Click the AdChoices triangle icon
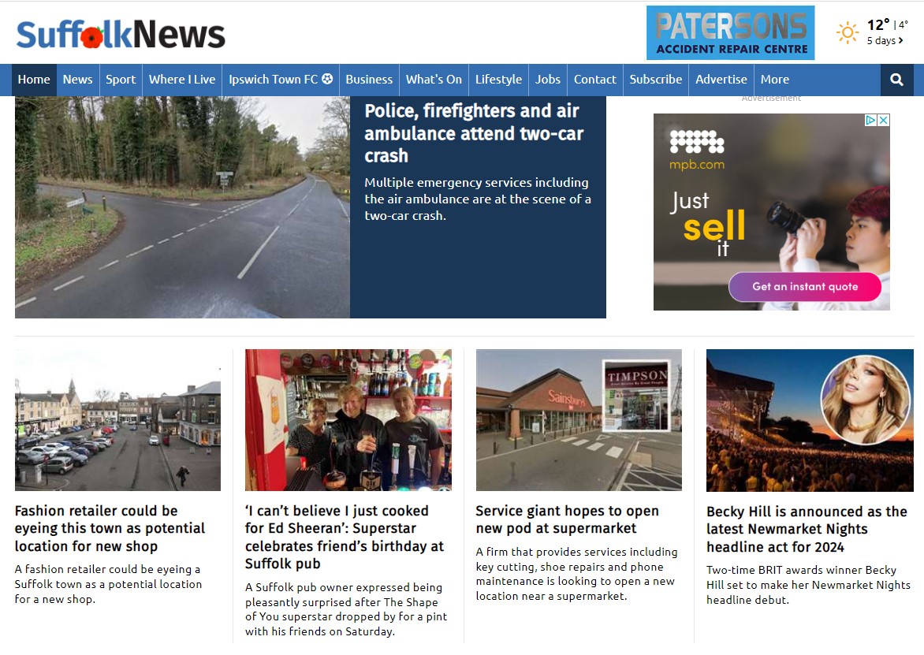Image resolution: width=924 pixels, height=655 pixels. [870, 120]
